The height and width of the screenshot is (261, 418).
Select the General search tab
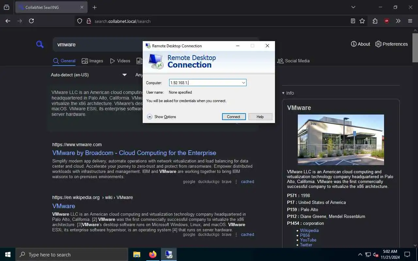tap(64, 61)
